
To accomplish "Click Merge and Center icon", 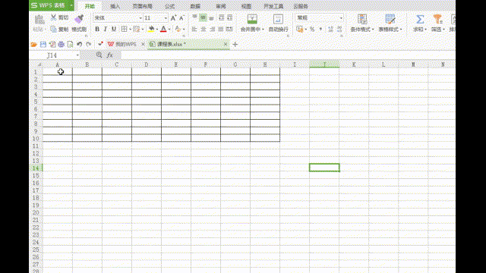I will (252, 19).
